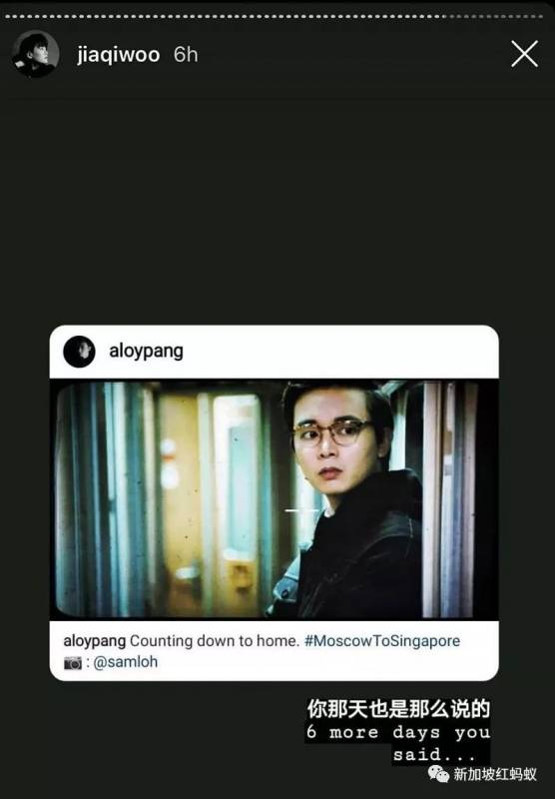Tap the aloypang name in post header

(x=146, y=352)
